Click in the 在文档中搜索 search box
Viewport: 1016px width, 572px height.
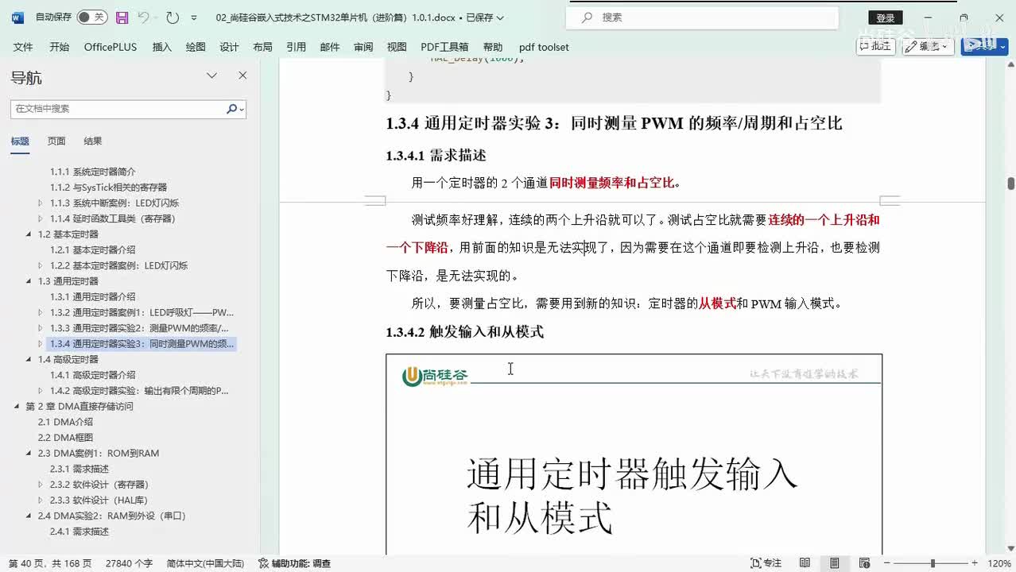[x=118, y=109]
